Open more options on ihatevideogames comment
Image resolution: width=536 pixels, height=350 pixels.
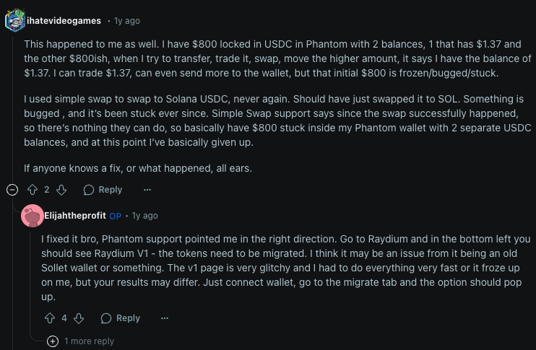147,190
